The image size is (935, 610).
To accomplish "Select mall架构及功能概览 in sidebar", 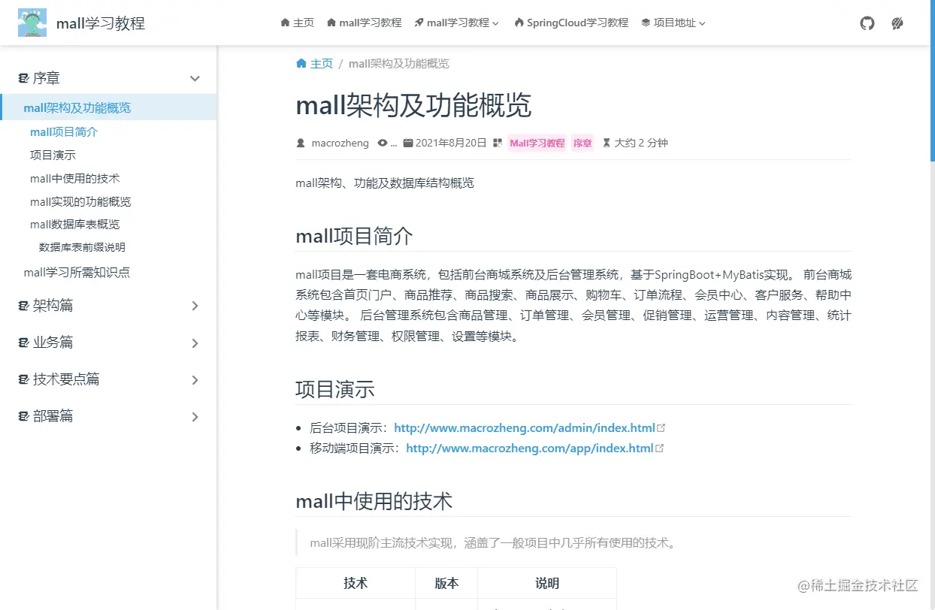I will click(x=108, y=107).
